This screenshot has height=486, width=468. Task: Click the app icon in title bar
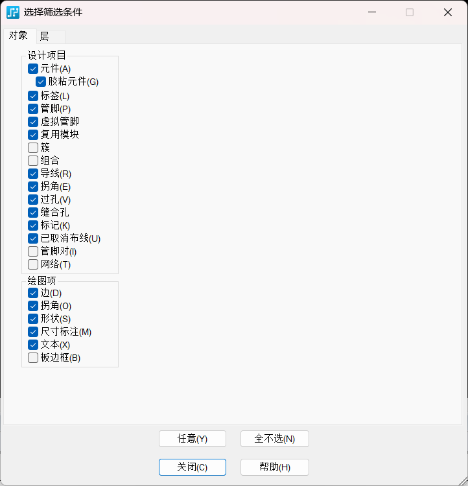coord(13,12)
